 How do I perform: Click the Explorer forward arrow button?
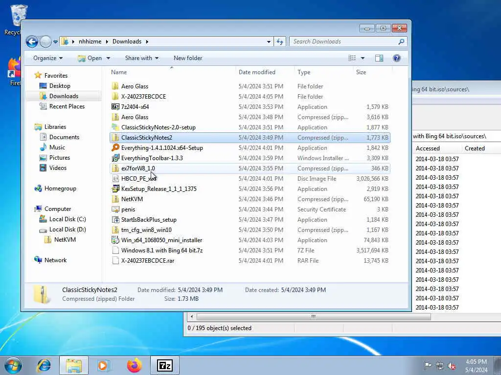[46, 42]
